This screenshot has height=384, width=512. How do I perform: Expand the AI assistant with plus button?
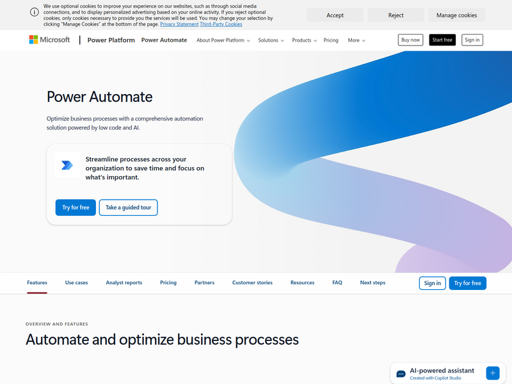pos(493,373)
